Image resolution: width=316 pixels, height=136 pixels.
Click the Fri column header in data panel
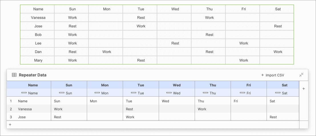click(x=249, y=85)
